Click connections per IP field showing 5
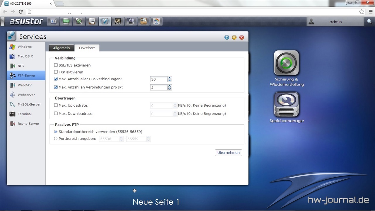The image size is (375, 211). [x=159, y=87]
